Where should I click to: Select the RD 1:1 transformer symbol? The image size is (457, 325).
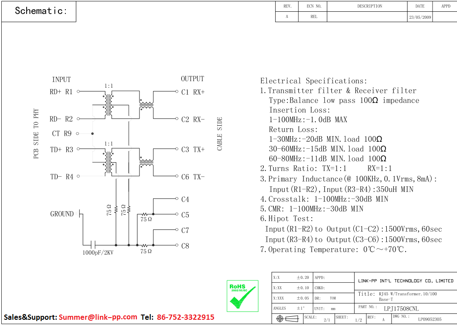coord(108,105)
